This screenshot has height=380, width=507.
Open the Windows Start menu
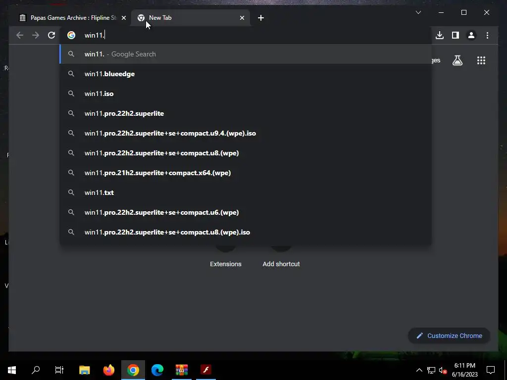click(x=12, y=370)
